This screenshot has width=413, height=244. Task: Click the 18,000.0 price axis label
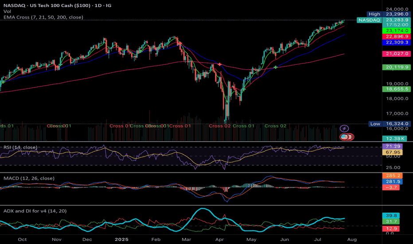pos(397,98)
